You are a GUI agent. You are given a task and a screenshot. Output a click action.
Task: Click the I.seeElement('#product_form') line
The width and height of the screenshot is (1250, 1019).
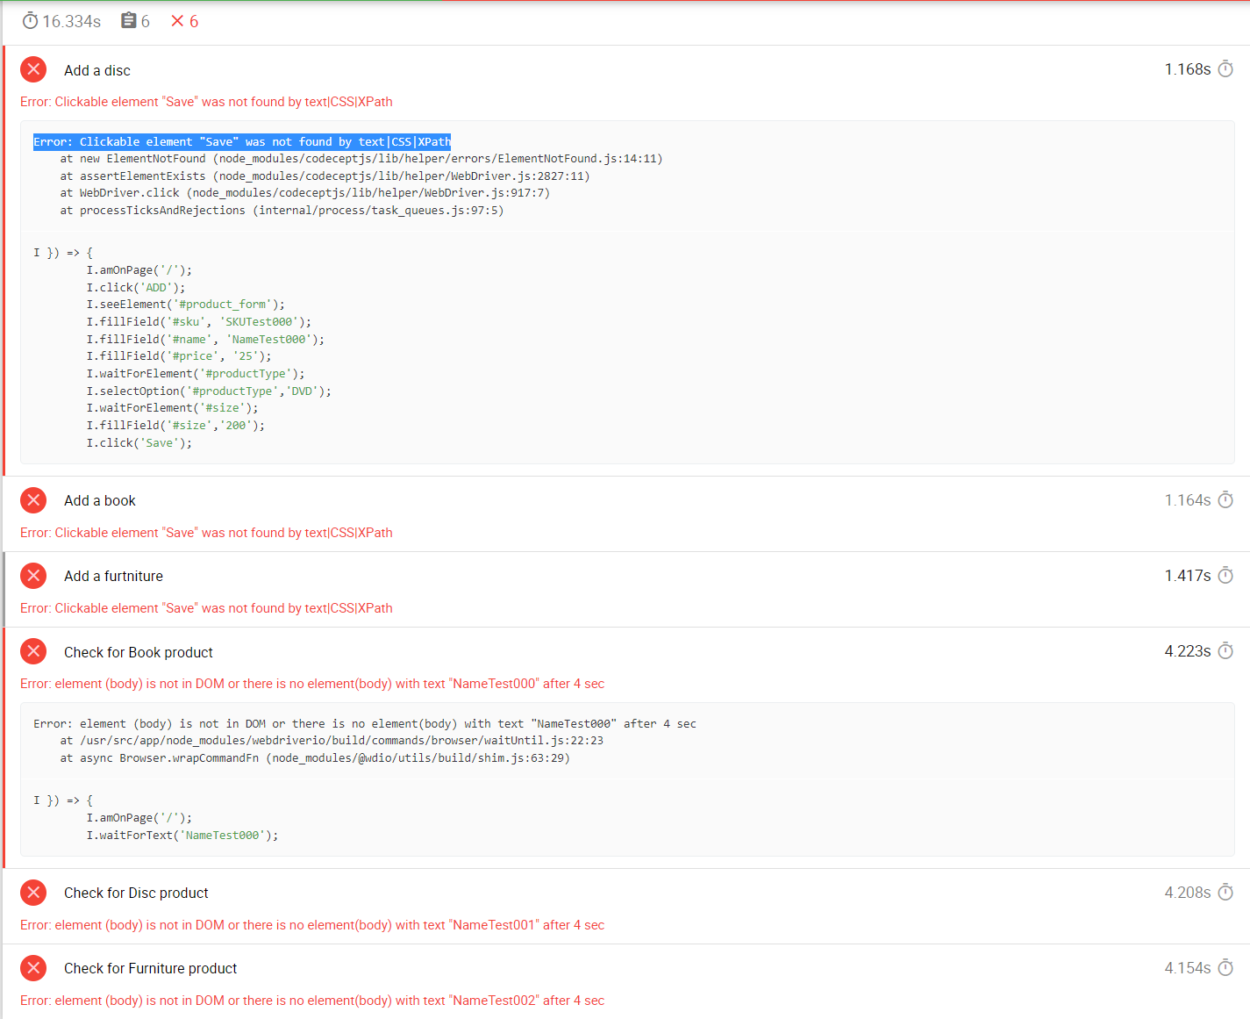click(186, 304)
